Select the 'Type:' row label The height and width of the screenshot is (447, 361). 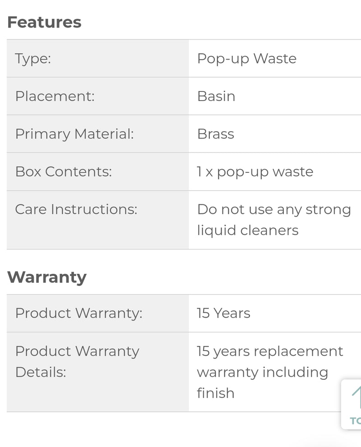pos(33,59)
